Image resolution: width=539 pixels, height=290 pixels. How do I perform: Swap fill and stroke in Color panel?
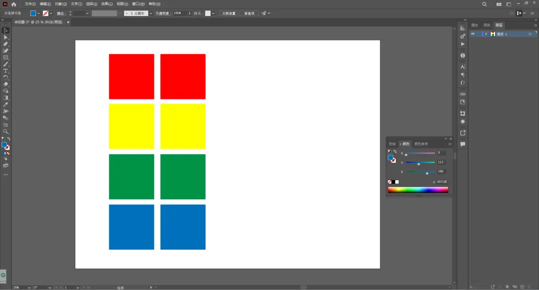coord(395,152)
